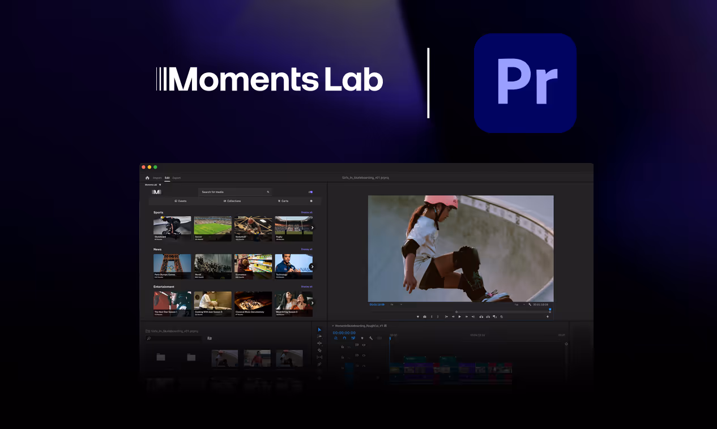Toggle Snap magnet in timeline
717x429 pixels.
coord(344,338)
